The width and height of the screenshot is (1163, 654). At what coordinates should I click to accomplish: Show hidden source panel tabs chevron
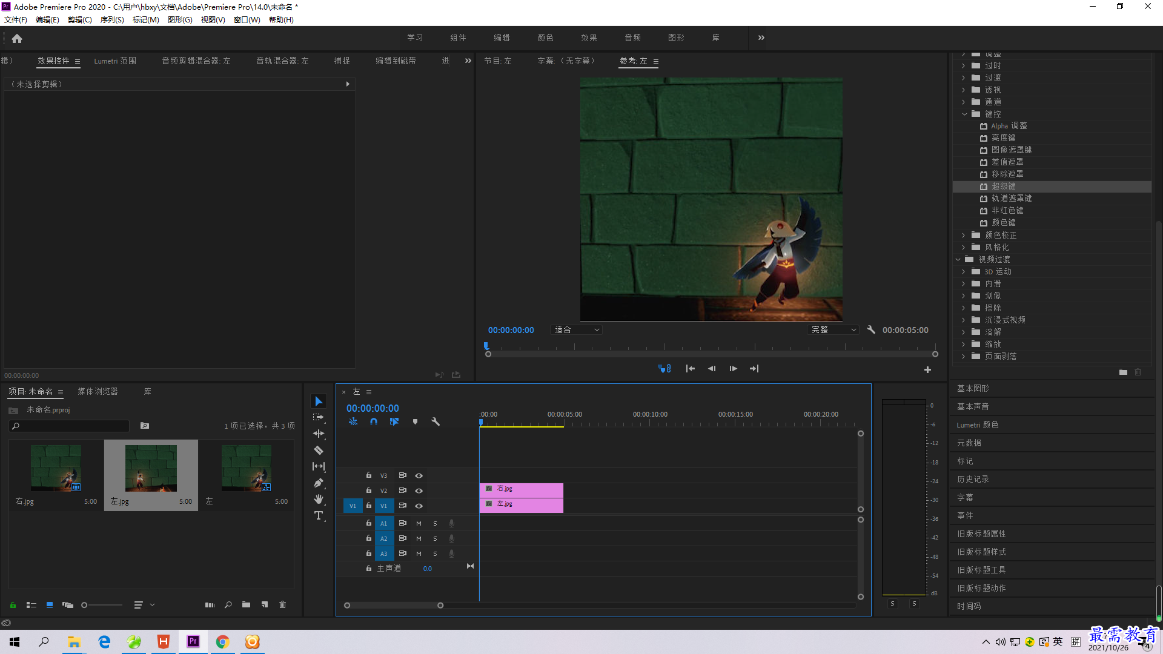(x=468, y=61)
